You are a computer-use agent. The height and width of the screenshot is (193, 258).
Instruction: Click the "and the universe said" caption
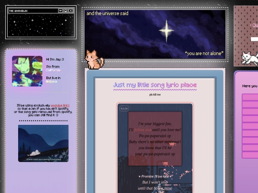[x=107, y=13]
